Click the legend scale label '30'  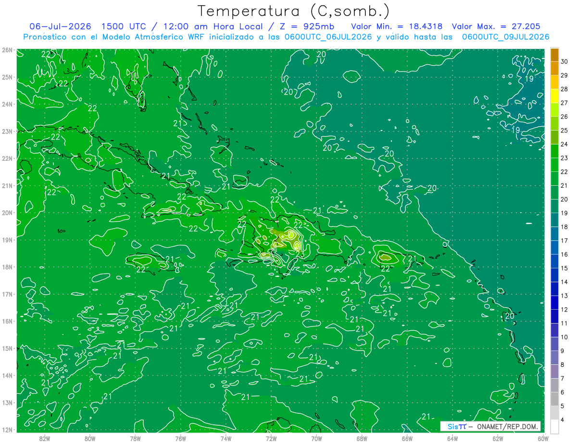click(564, 61)
